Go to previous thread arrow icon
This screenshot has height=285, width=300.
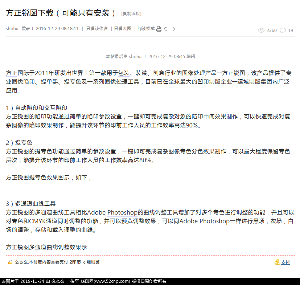pyautogui.click(x=166, y=29)
